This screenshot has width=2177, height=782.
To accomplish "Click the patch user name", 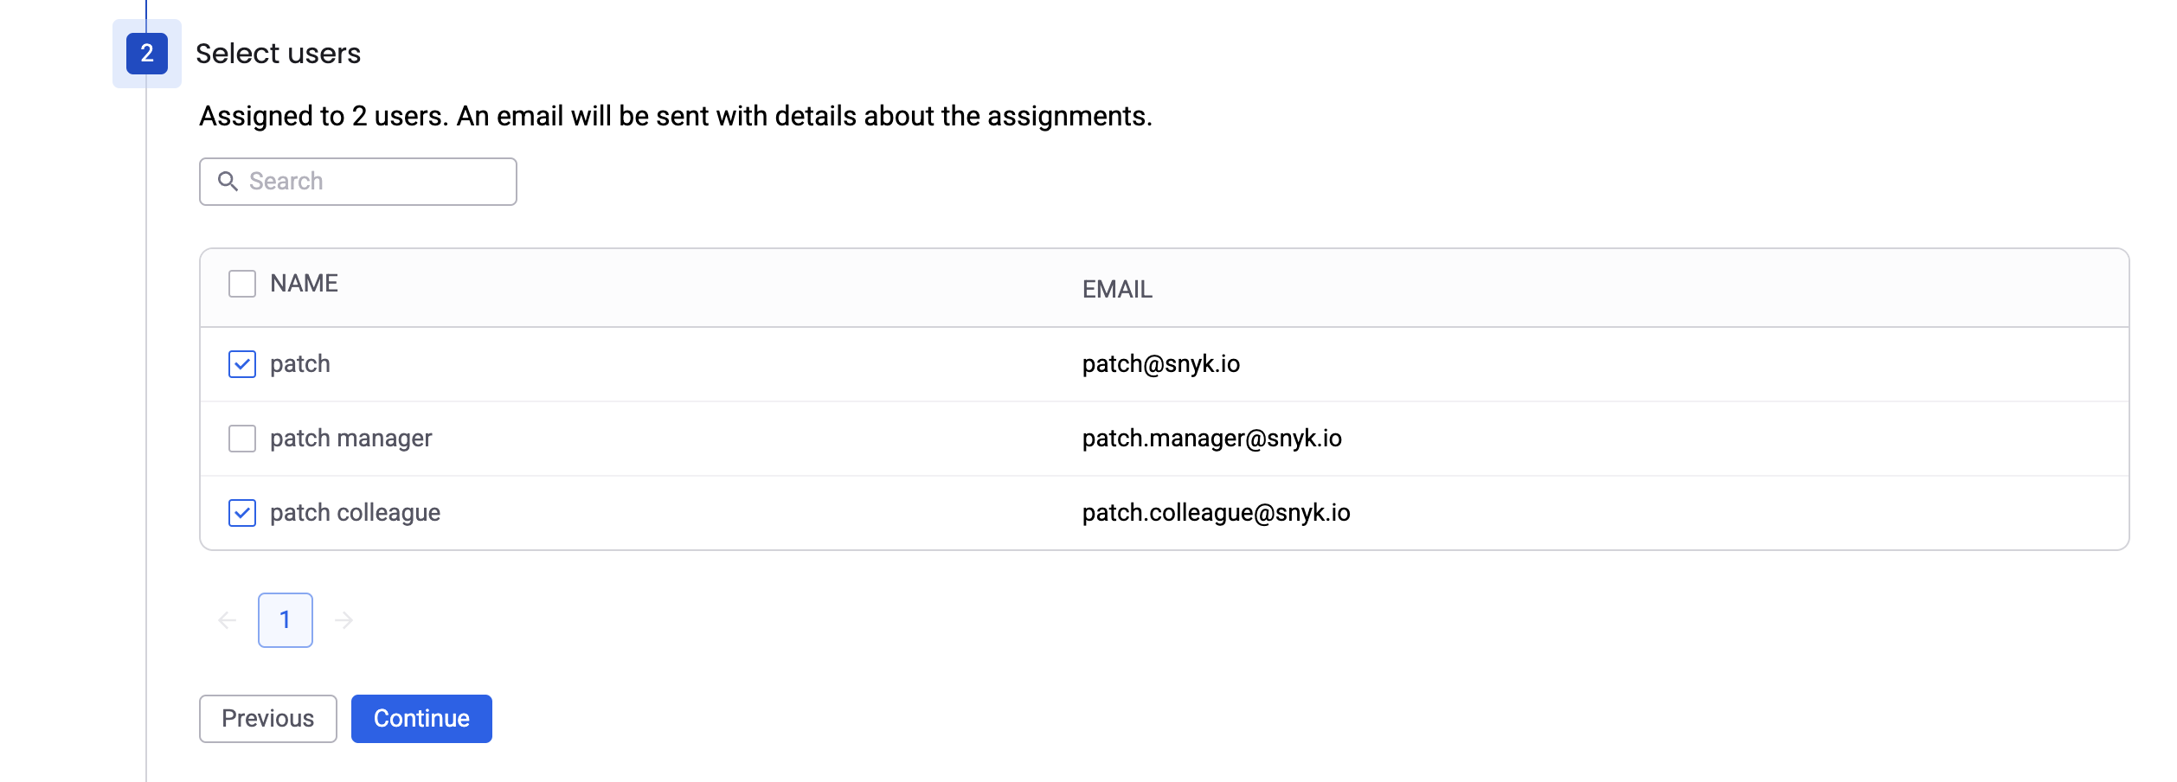I will 300,364.
